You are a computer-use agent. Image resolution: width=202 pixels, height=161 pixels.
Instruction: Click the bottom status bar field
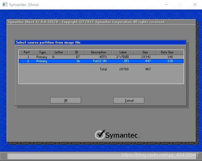tap(102, 156)
